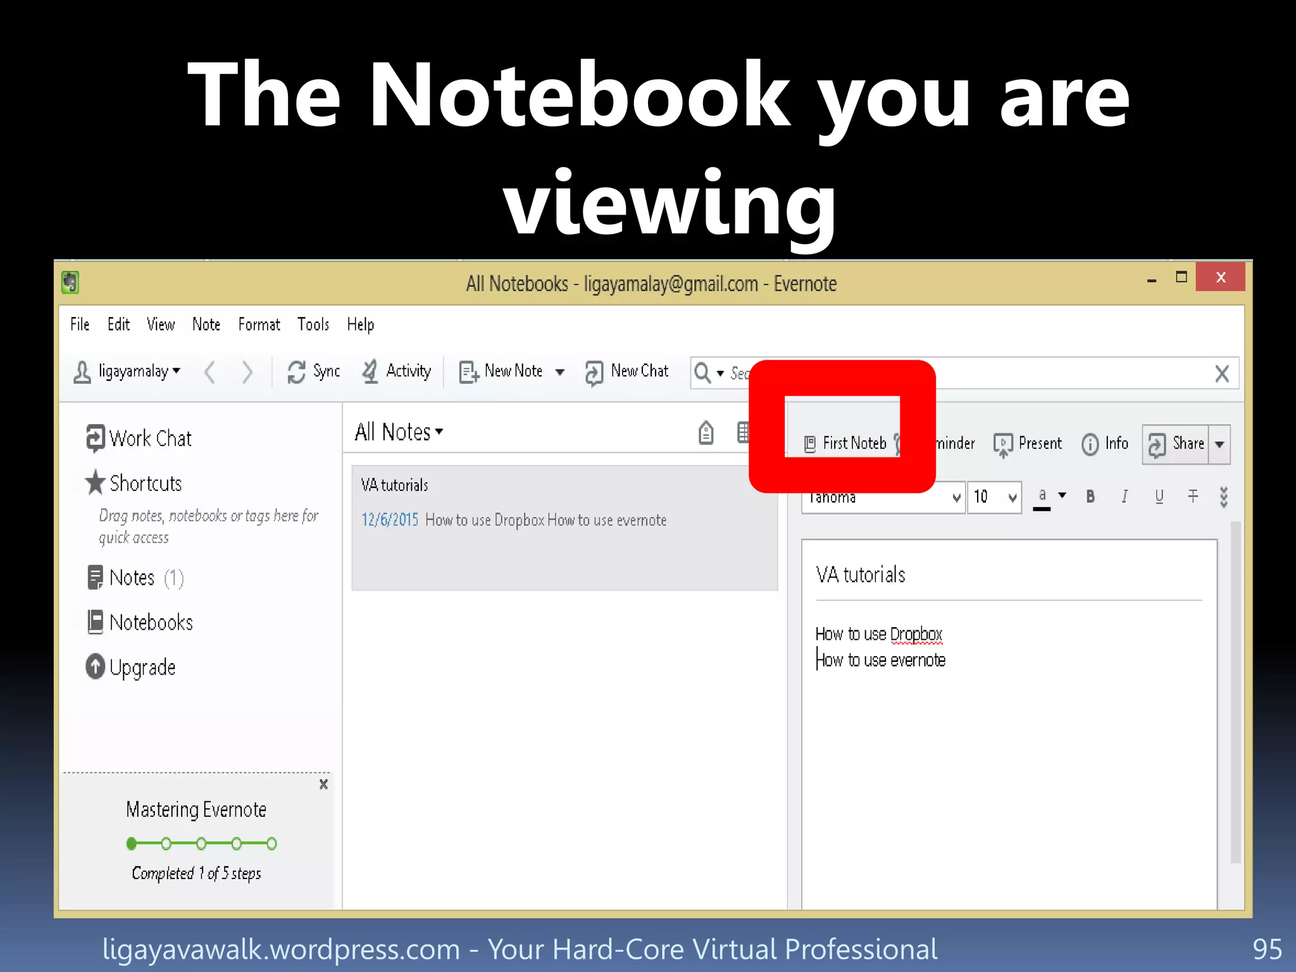
Task: Open the font size 10 dropdown
Action: pos(1012,497)
